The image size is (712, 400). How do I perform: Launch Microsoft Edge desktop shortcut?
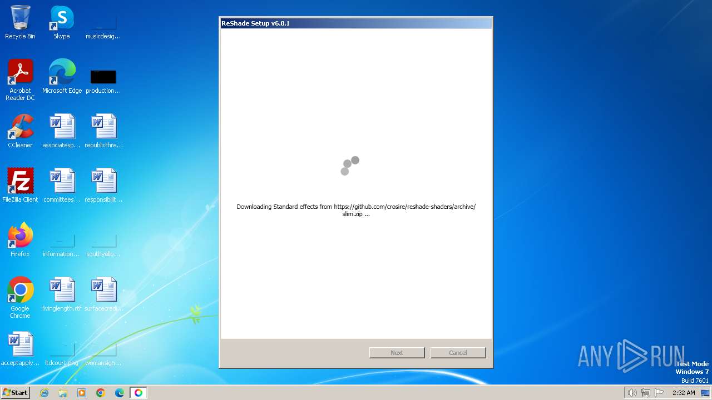(62, 77)
